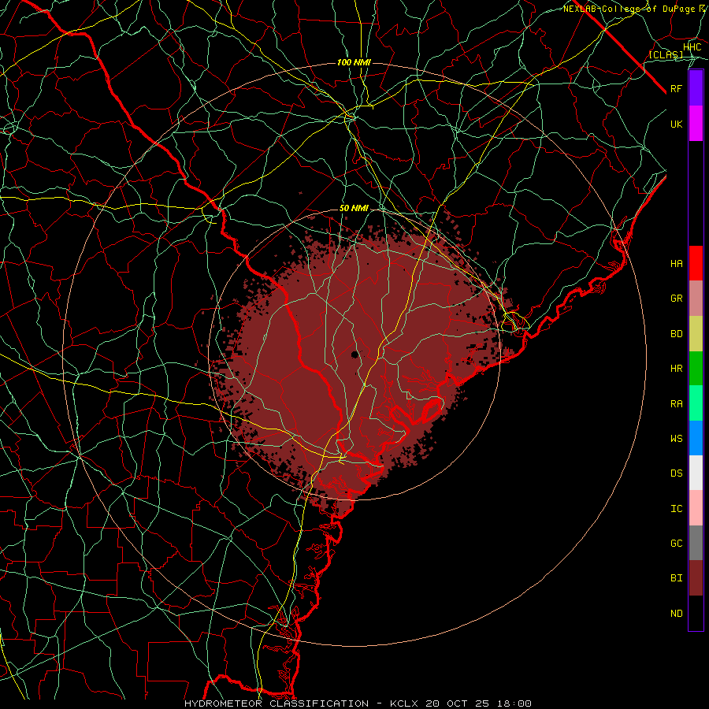This screenshot has height=709, width=709.
Task: Click the HR legend label
Action: click(x=677, y=369)
